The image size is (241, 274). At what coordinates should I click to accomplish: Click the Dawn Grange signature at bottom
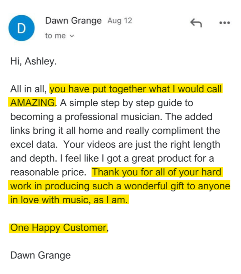point(40,256)
